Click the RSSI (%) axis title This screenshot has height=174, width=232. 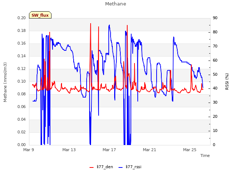coord(227,82)
